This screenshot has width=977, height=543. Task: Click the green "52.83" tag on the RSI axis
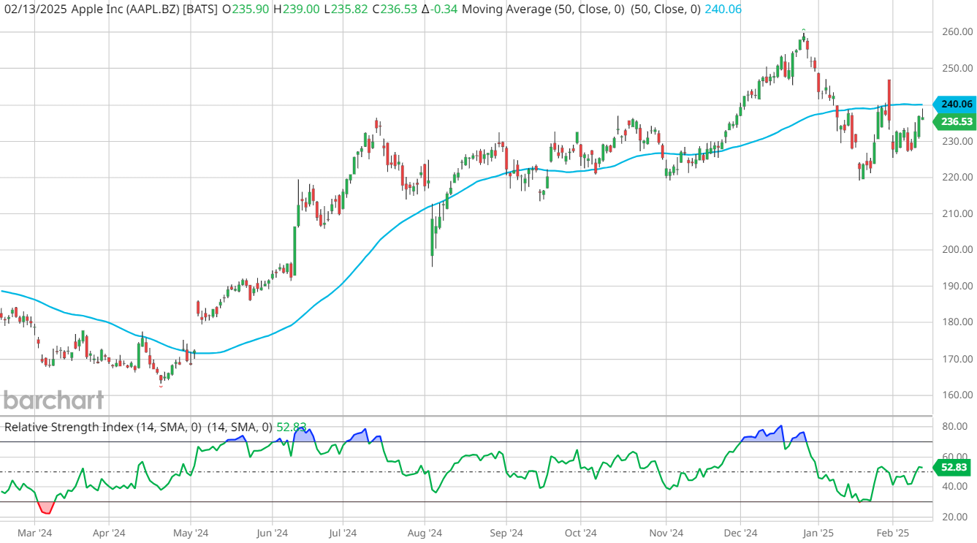pyautogui.click(x=951, y=468)
